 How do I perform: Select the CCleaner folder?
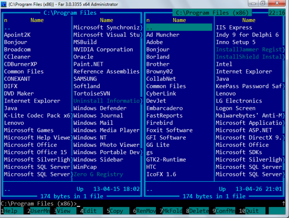click(18, 57)
